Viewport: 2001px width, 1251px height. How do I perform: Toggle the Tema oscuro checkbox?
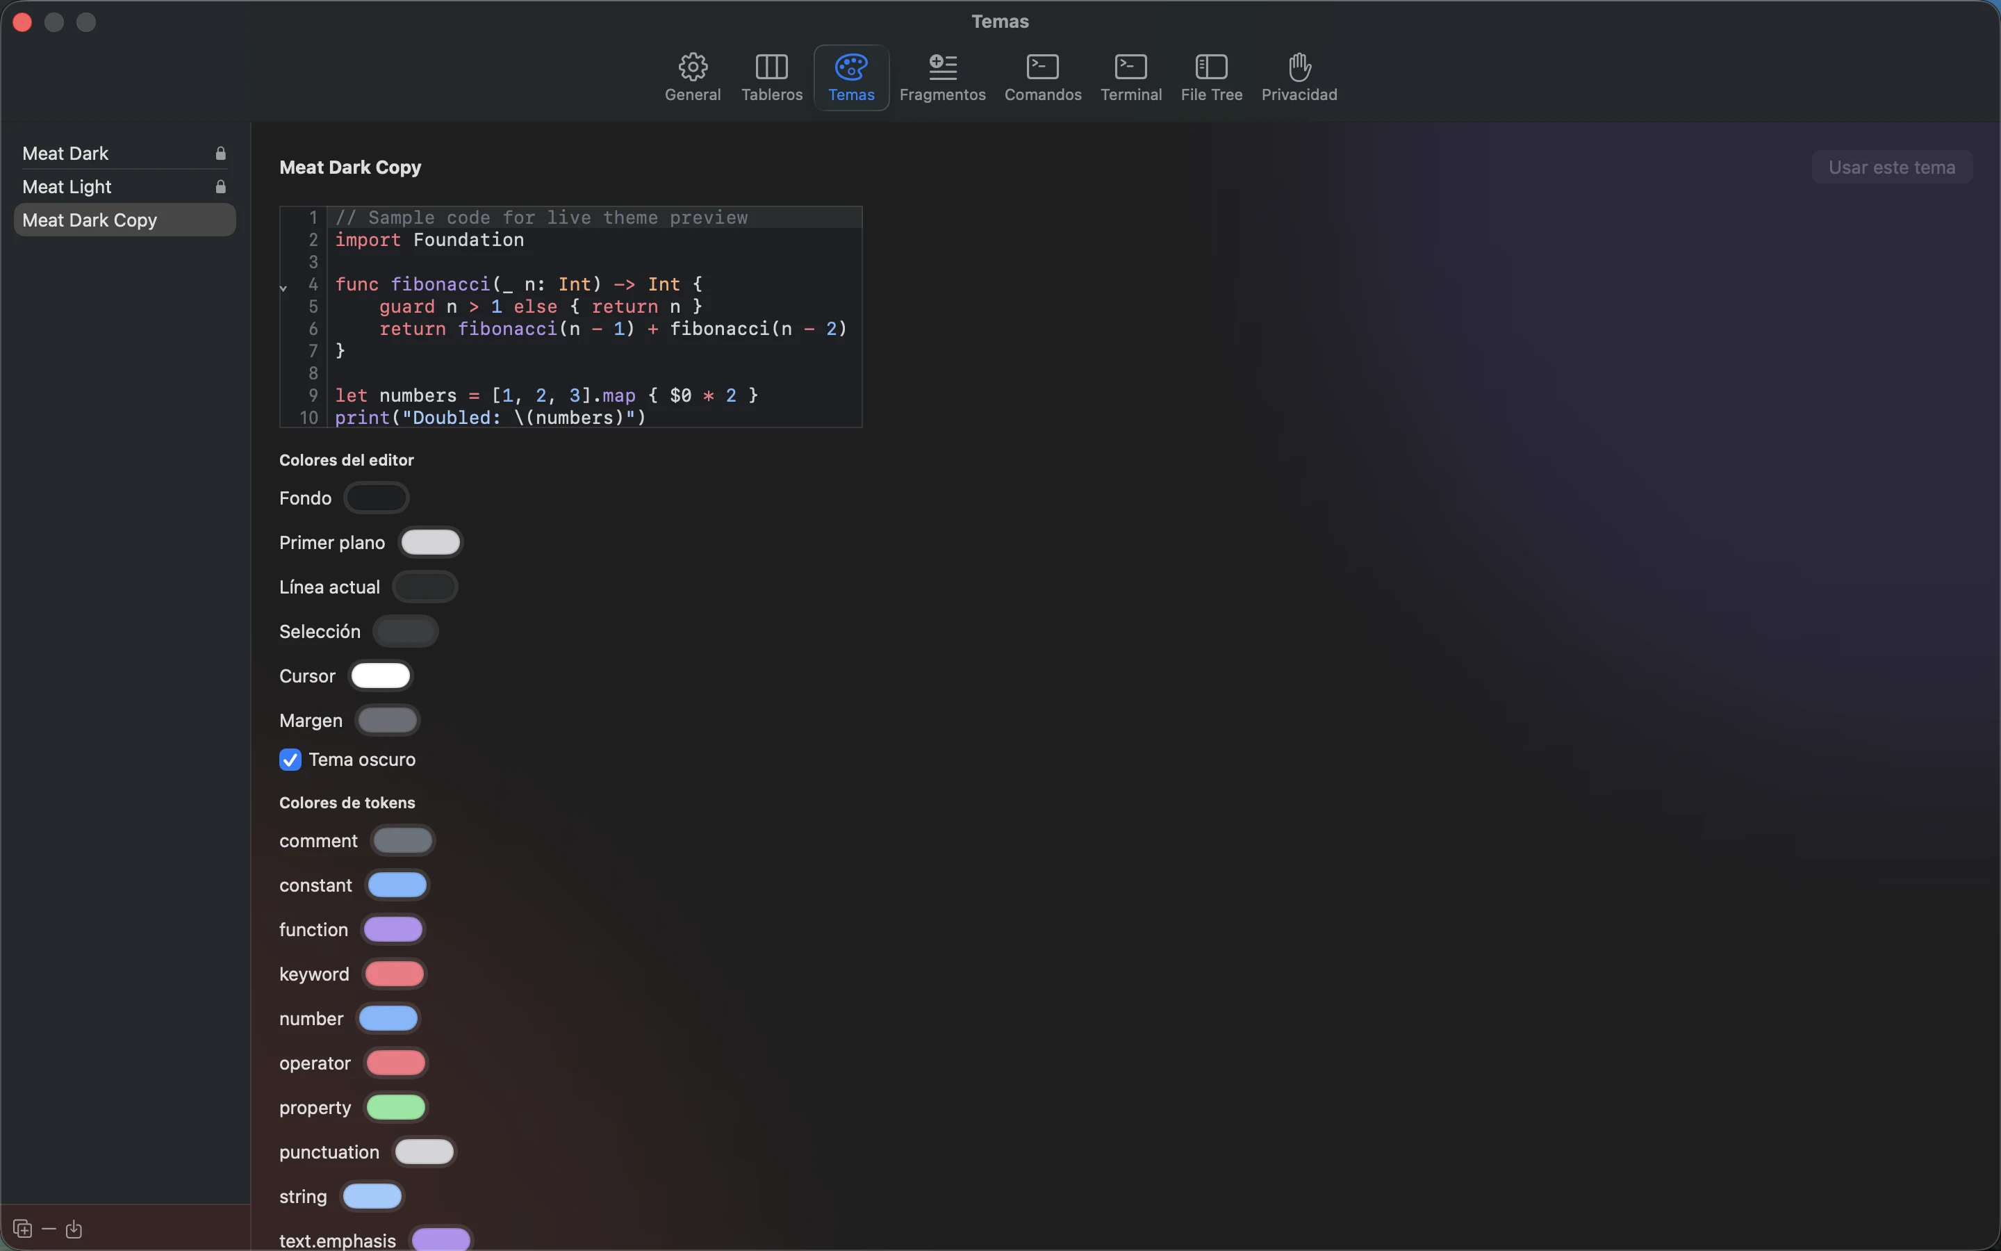[x=290, y=760]
